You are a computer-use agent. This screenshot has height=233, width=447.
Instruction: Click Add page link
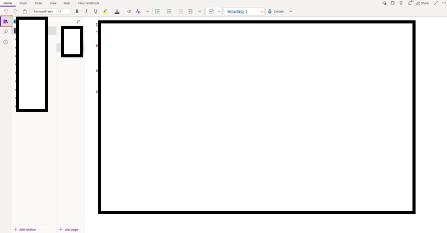click(x=68, y=229)
